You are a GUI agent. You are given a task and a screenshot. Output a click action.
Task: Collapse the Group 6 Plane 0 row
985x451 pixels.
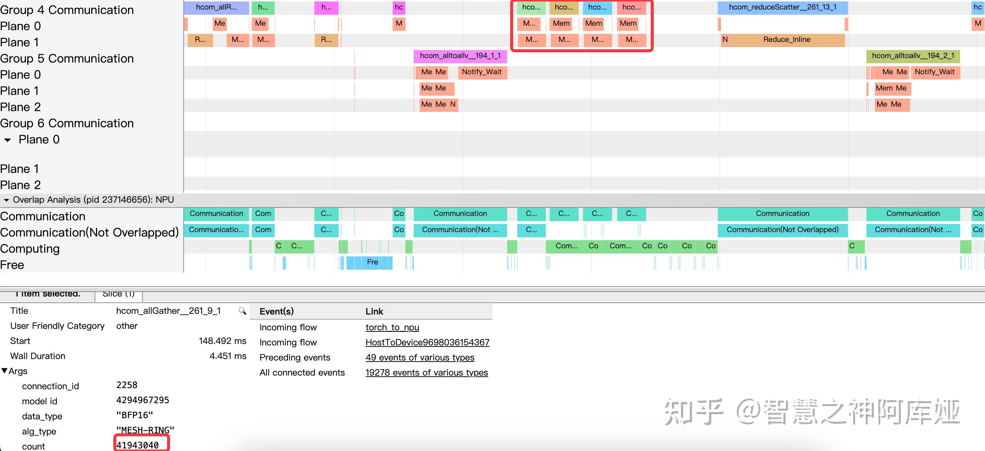[x=7, y=140]
